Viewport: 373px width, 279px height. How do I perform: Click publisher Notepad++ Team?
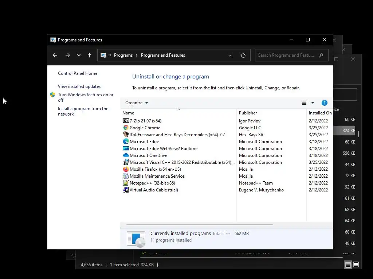click(x=256, y=183)
